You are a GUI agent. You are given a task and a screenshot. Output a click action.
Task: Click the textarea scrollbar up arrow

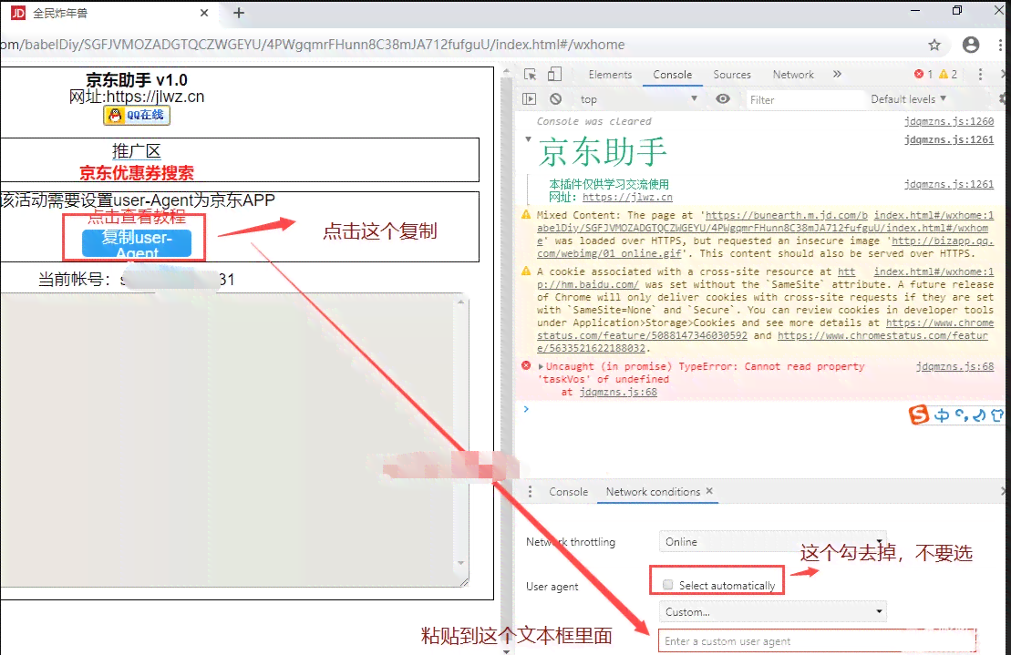pyautogui.click(x=461, y=302)
